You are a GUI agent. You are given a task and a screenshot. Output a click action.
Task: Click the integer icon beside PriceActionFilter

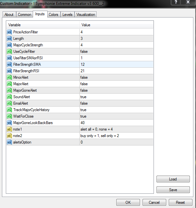9,32
